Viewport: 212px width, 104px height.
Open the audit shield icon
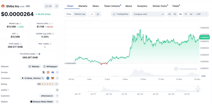pos(57,90)
